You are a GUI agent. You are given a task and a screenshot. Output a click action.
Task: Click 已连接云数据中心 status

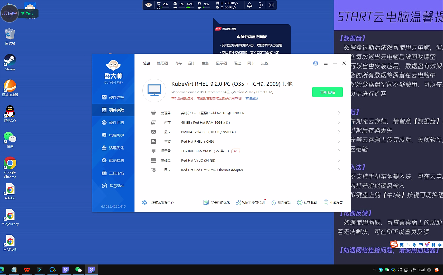(x=158, y=203)
